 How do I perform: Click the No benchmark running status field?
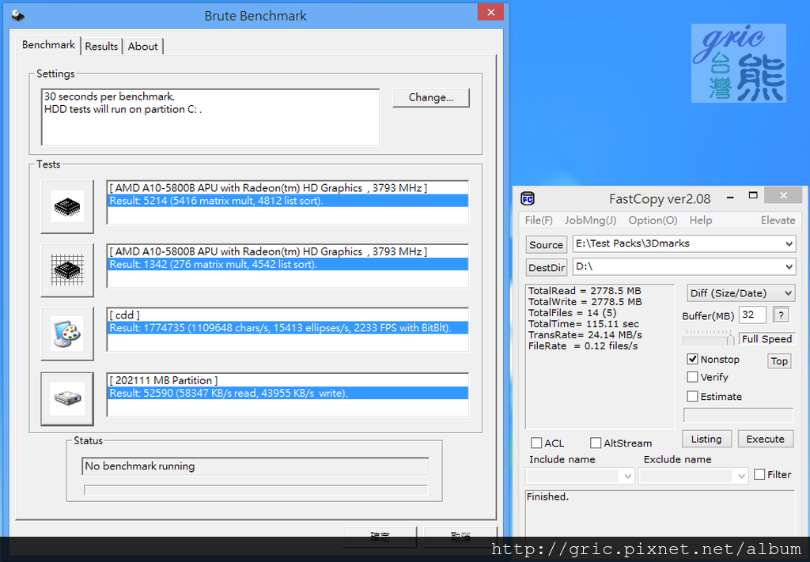point(255,466)
